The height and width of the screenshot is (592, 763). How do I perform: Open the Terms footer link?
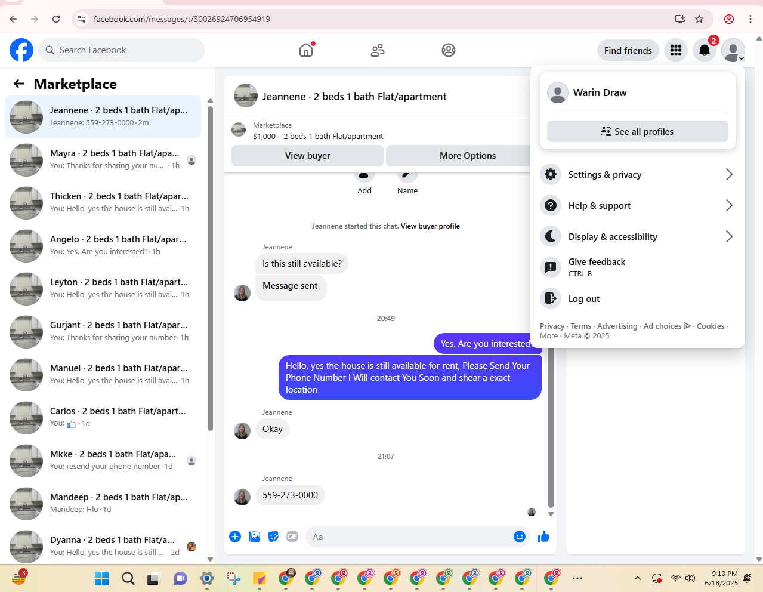pyautogui.click(x=580, y=326)
